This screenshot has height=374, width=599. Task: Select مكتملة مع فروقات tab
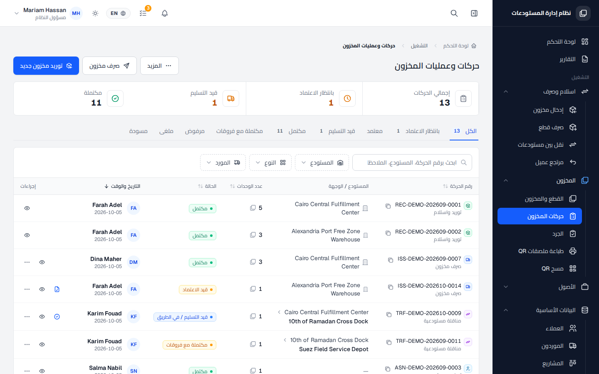click(240, 131)
